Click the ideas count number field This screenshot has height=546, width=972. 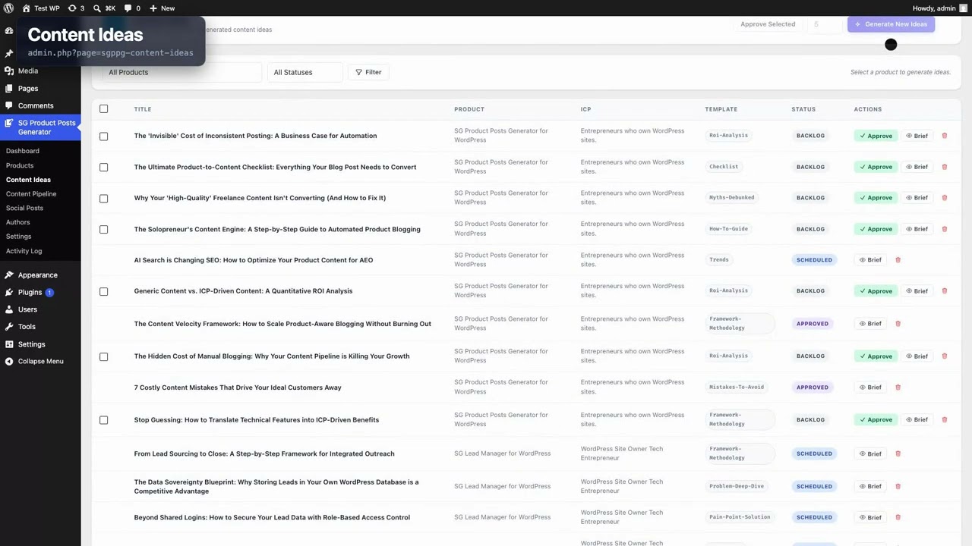(825, 24)
